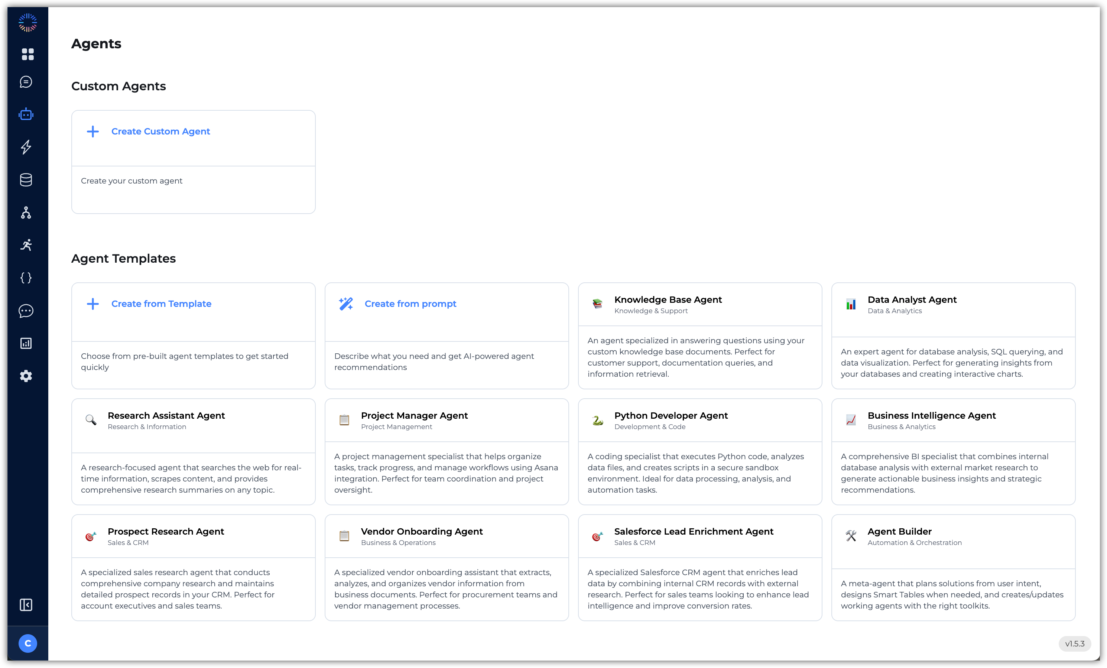The width and height of the screenshot is (1107, 668).
Task: Open Settings with the gear icon
Action: coord(26,376)
